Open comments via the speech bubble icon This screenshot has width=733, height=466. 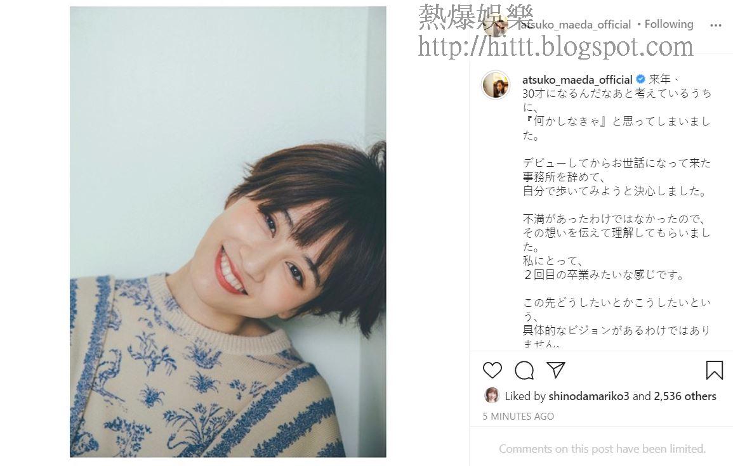[524, 370]
